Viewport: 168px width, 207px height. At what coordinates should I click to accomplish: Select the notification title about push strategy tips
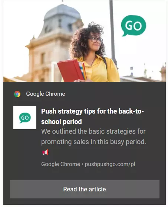[92, 116]
